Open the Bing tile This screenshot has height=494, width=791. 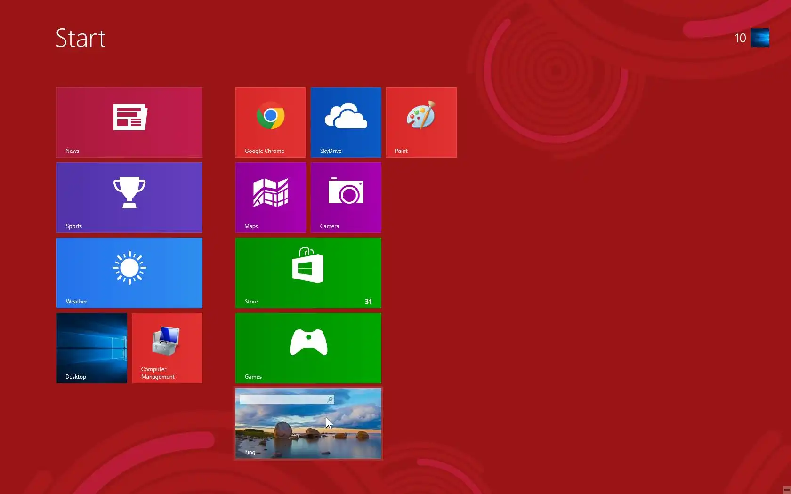coord(308,423)
